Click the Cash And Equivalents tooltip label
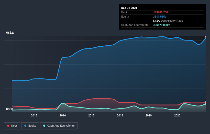210x134 pixels. tap(135, 25)
